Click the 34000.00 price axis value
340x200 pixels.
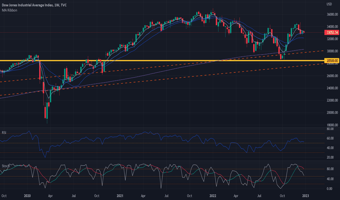tap(332, 27)
